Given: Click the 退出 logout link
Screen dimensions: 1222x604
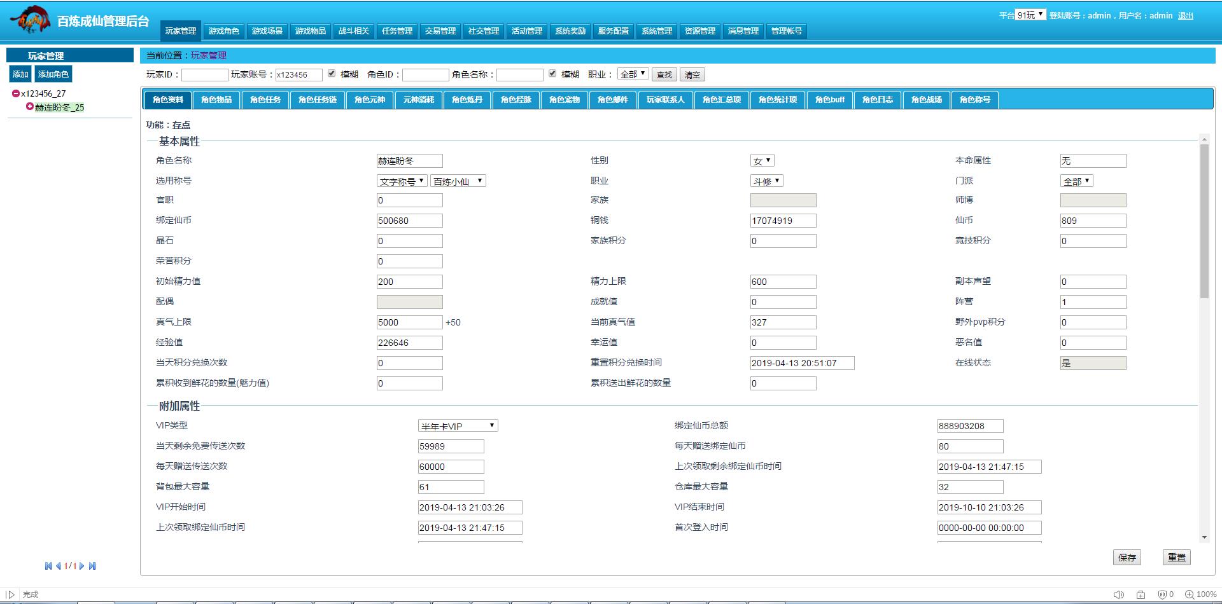Looking at the screenshot, I should (1185, 16).
